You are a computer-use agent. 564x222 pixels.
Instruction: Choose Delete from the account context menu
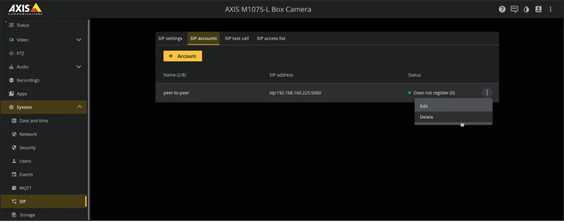point(453,117)
